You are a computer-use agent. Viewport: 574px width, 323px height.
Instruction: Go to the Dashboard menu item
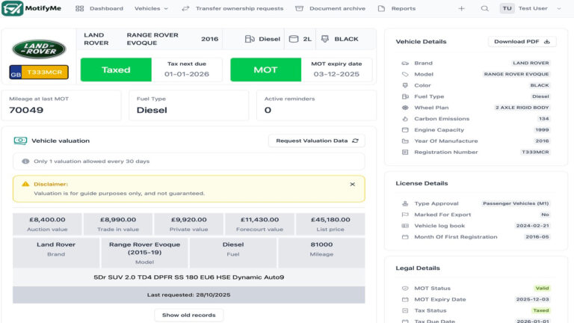106,8
